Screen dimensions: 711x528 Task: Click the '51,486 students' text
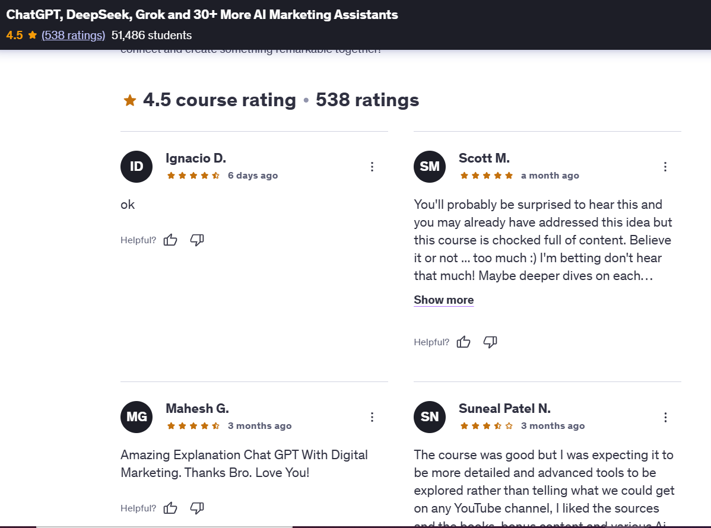click(x=151, y=36)
